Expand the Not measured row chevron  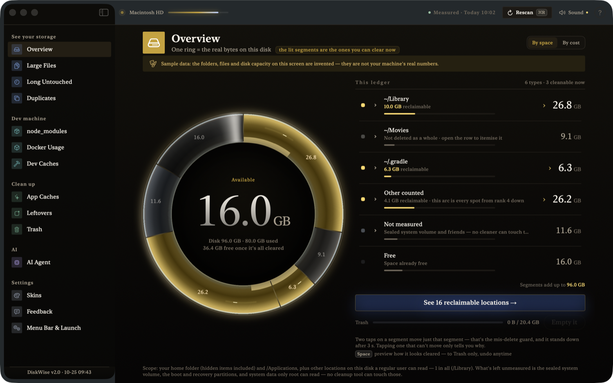coord(375,231)
